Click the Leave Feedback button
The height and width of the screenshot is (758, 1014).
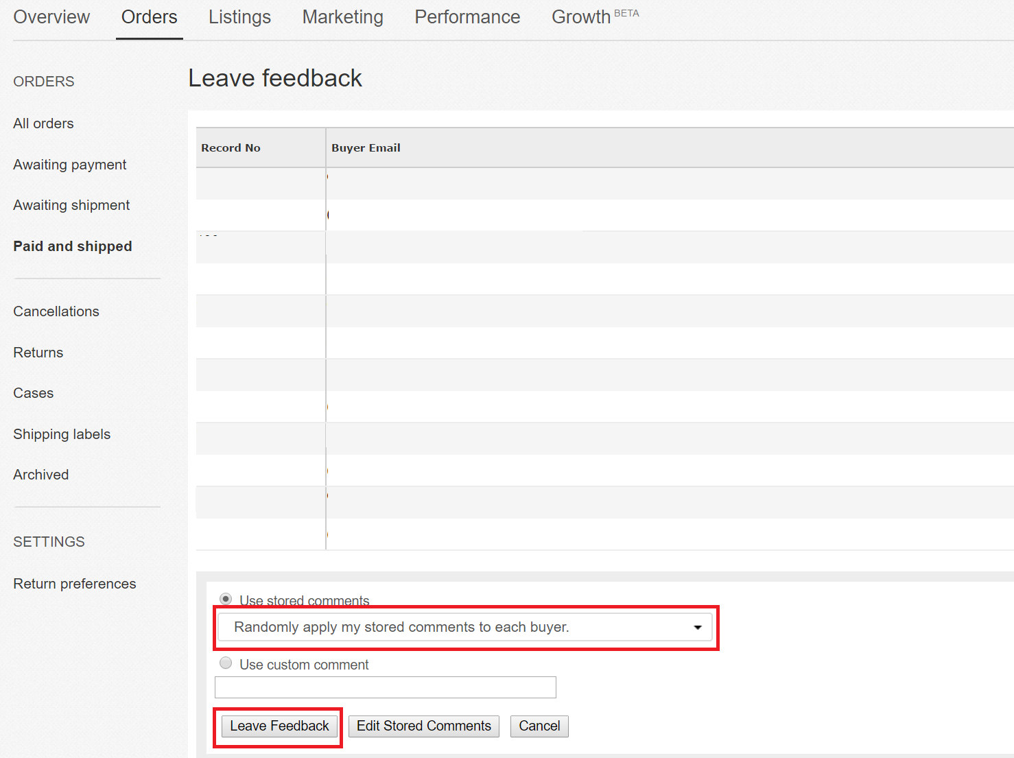point(279,726)
